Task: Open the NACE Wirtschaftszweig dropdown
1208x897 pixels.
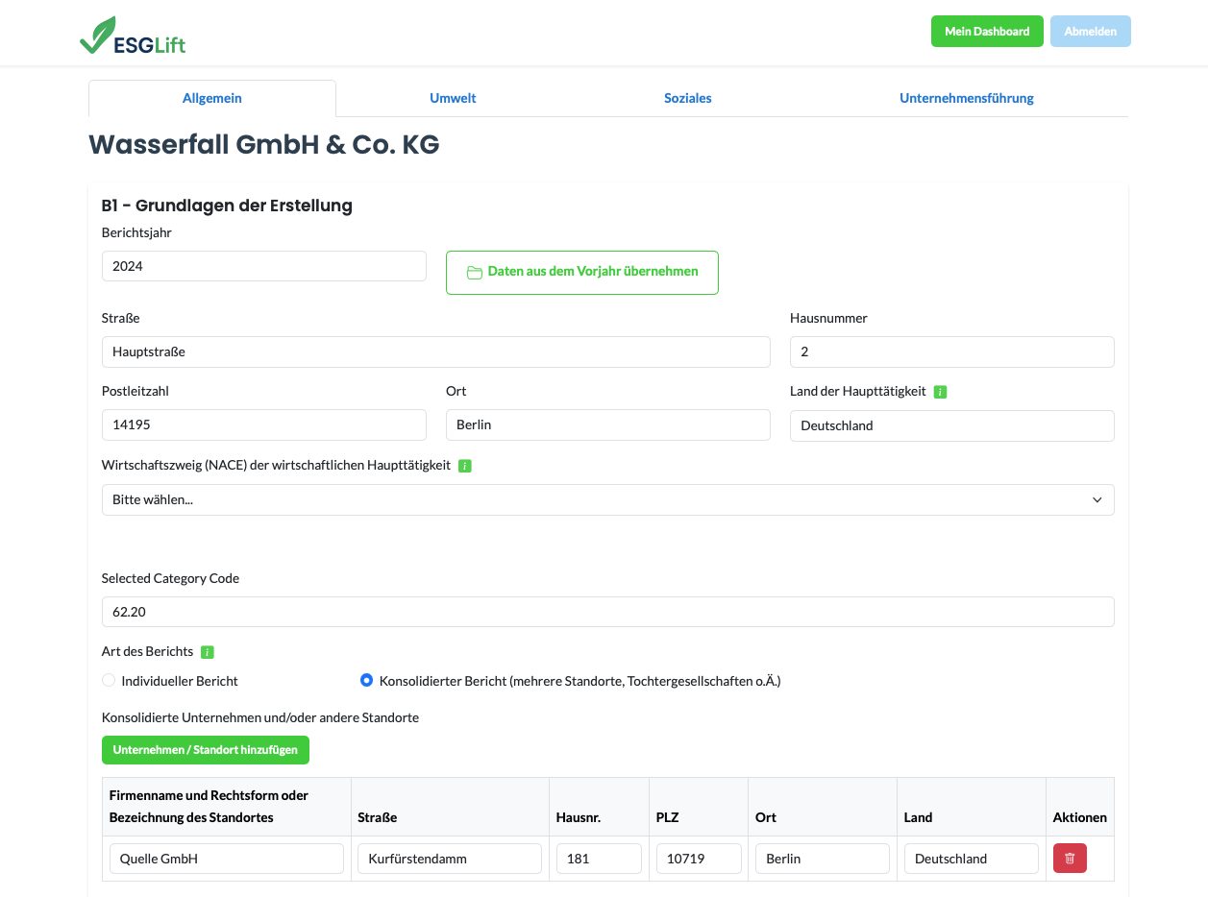Action: click(607, 500)
